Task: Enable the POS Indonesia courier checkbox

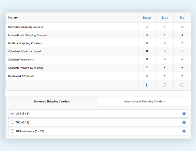Action: [12, 131]
